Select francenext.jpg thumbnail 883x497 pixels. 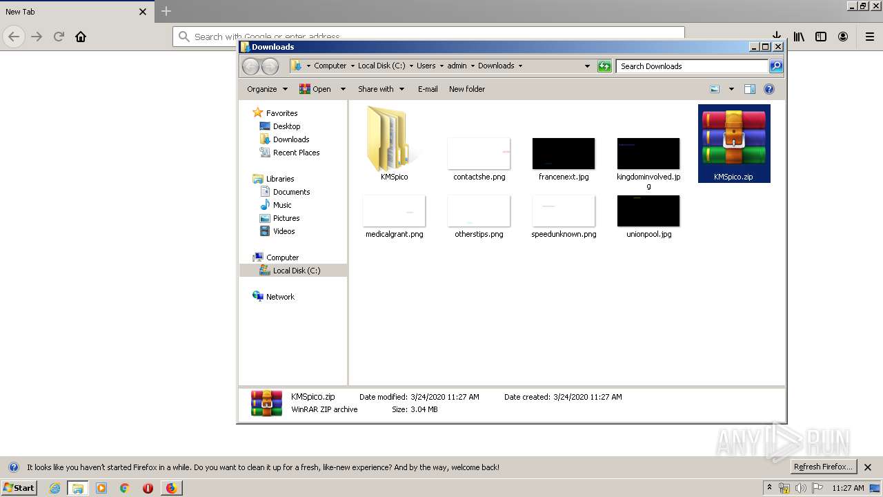(x=564, y=153)
